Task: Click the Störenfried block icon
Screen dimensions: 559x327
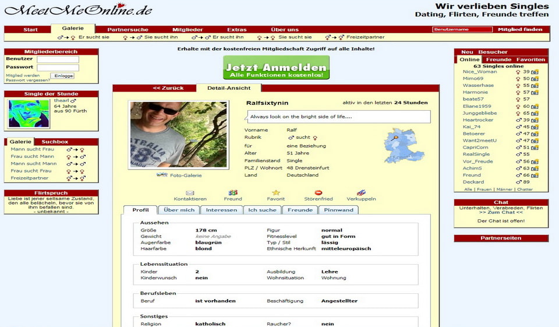Action: pyautogui.click(x=319, y=193)
